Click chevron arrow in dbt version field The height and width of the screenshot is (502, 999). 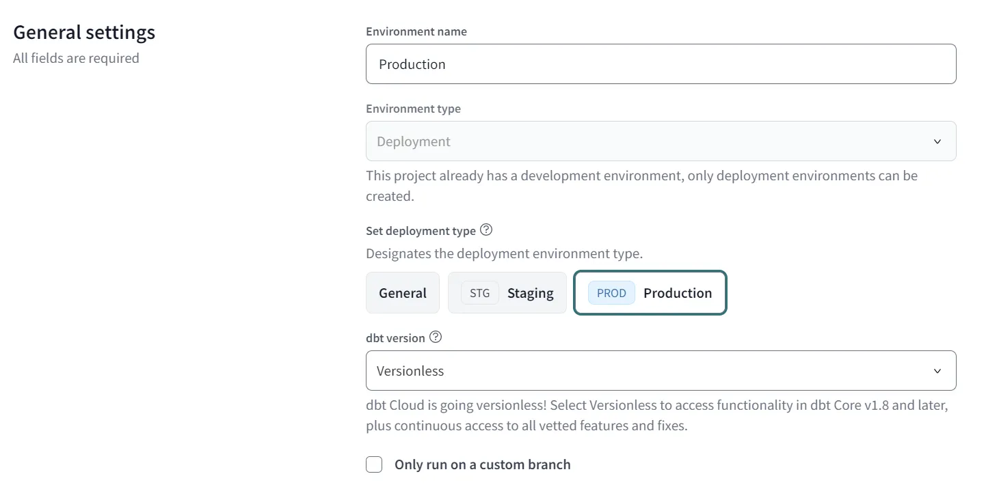[937, 371]
